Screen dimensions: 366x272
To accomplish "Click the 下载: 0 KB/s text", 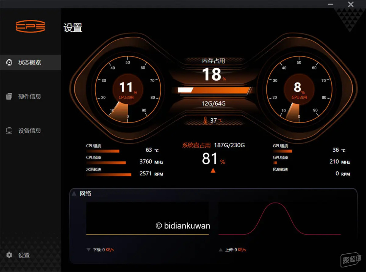I will click(x=103, y=250).
